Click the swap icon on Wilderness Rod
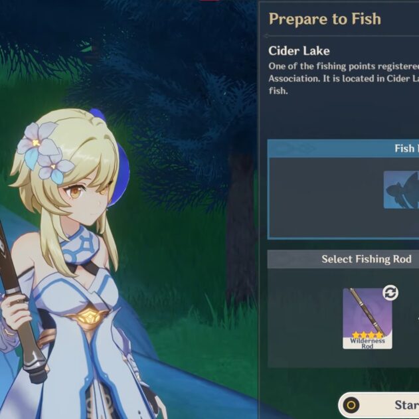Screen dimensions: 419x419 click(390, 293)
